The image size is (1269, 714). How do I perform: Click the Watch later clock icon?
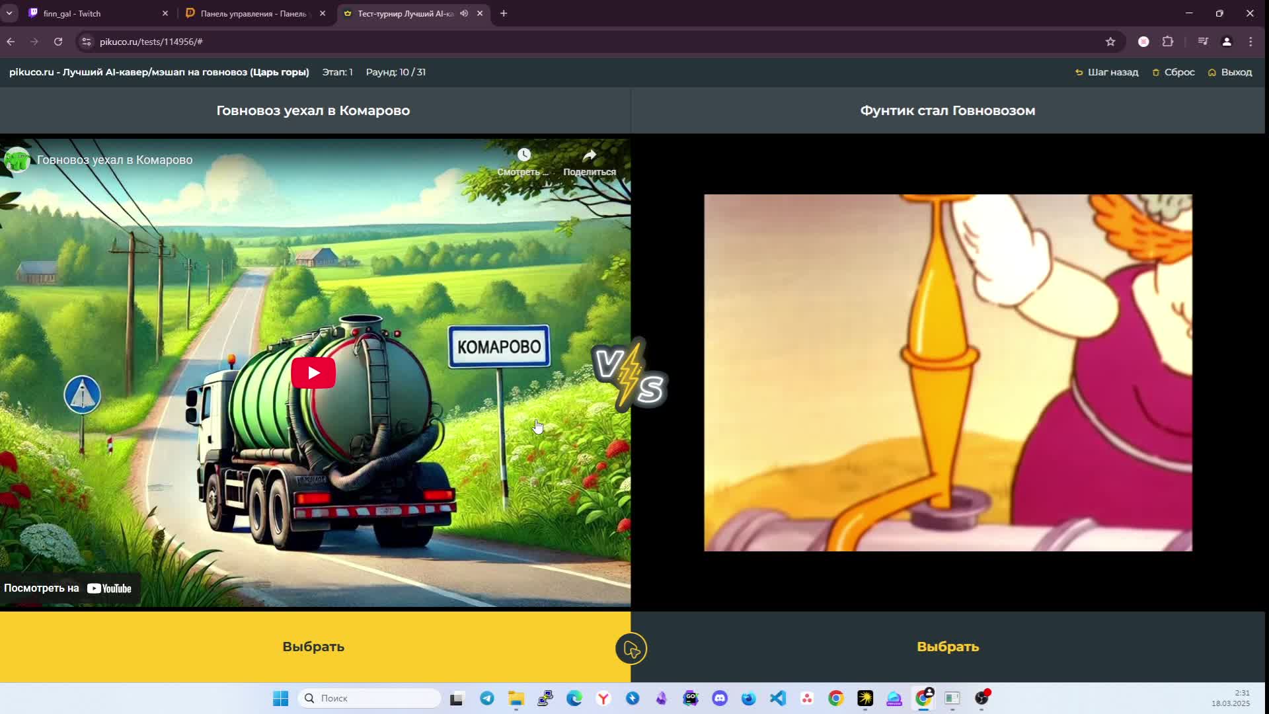point(523,155)
